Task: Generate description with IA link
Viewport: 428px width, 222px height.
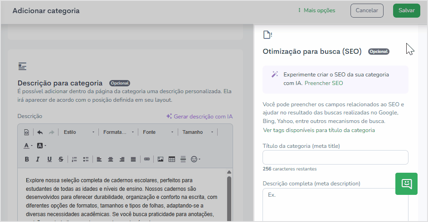Action: [x=199, y=117]
